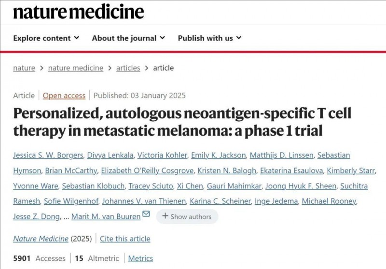Open author Jessica S. W. Borgers

coord(48,155)
